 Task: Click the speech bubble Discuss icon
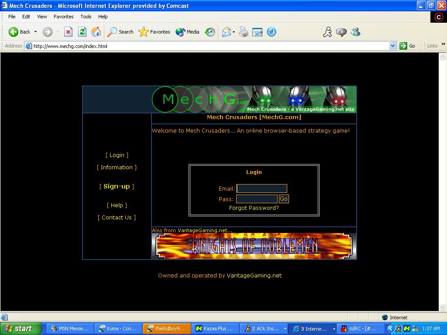pyautogui.click(x=341, y=32)
